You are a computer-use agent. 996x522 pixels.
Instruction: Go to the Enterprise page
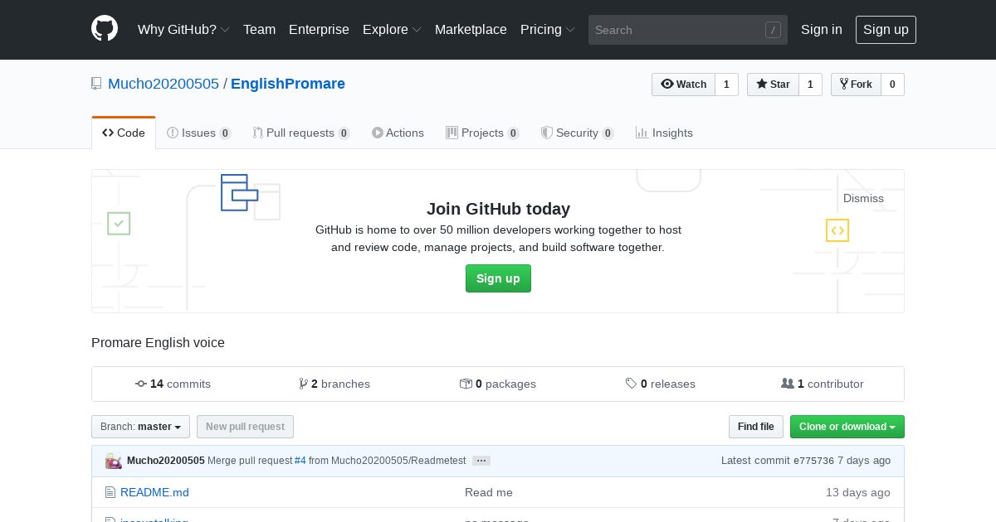pyautogui.click(x=319, y=29)
